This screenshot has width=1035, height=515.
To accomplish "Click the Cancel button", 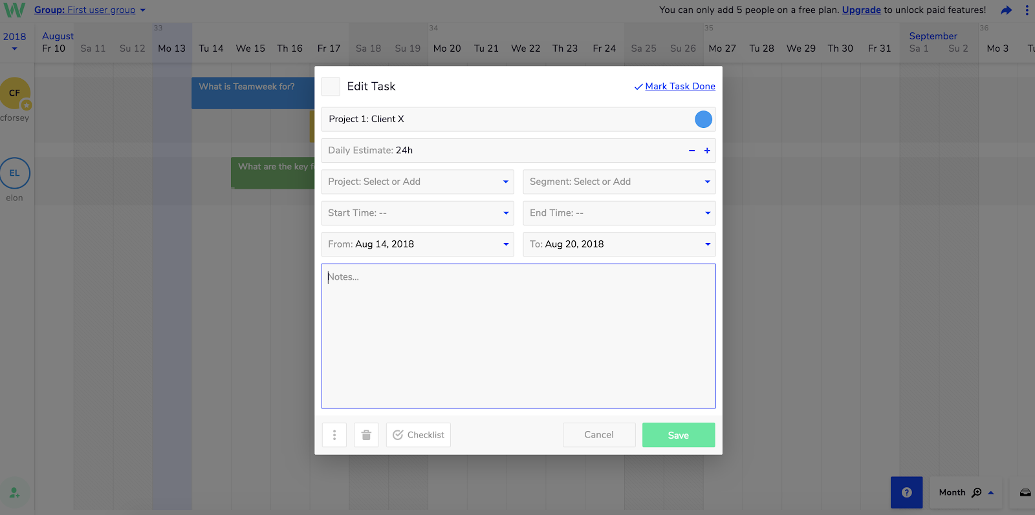I will (599, 435).
